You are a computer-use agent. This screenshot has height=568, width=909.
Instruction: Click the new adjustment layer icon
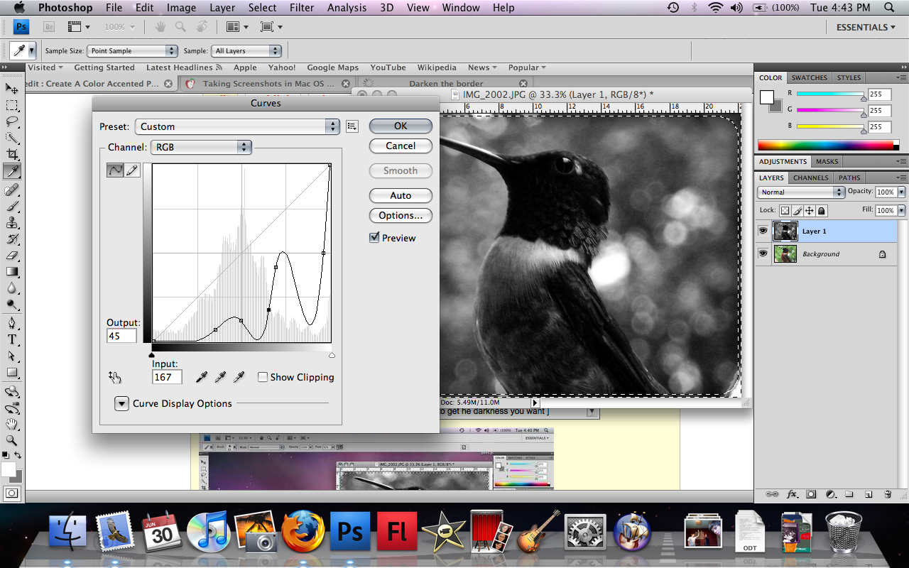pyautogui.click(x=830, y=494)
